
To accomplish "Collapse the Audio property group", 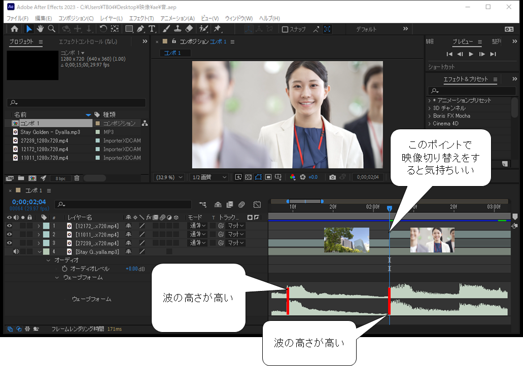I will [48, 260].
